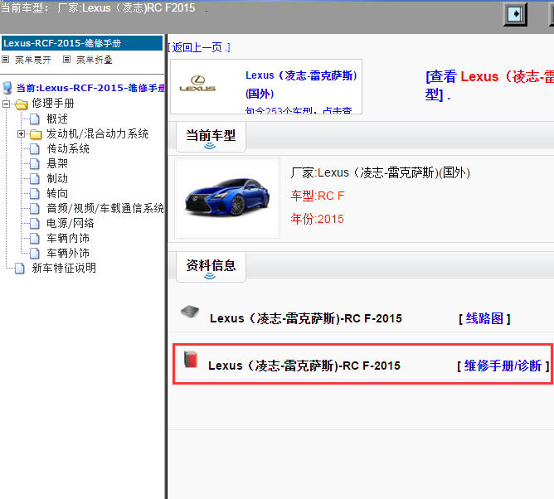Select 电源/网络 in the tree

point(70,223)
